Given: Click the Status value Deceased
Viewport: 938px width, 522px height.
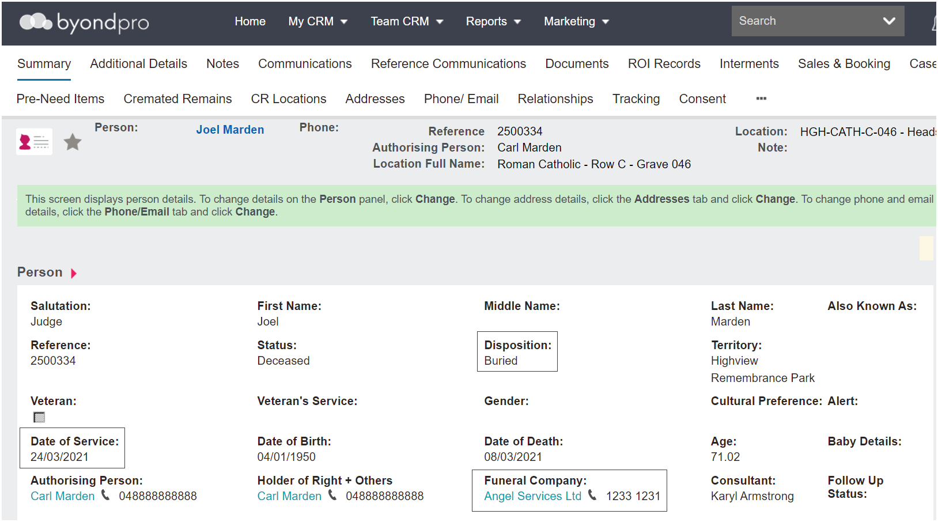Looking at the screenshot, I should [x=283, y=361].
